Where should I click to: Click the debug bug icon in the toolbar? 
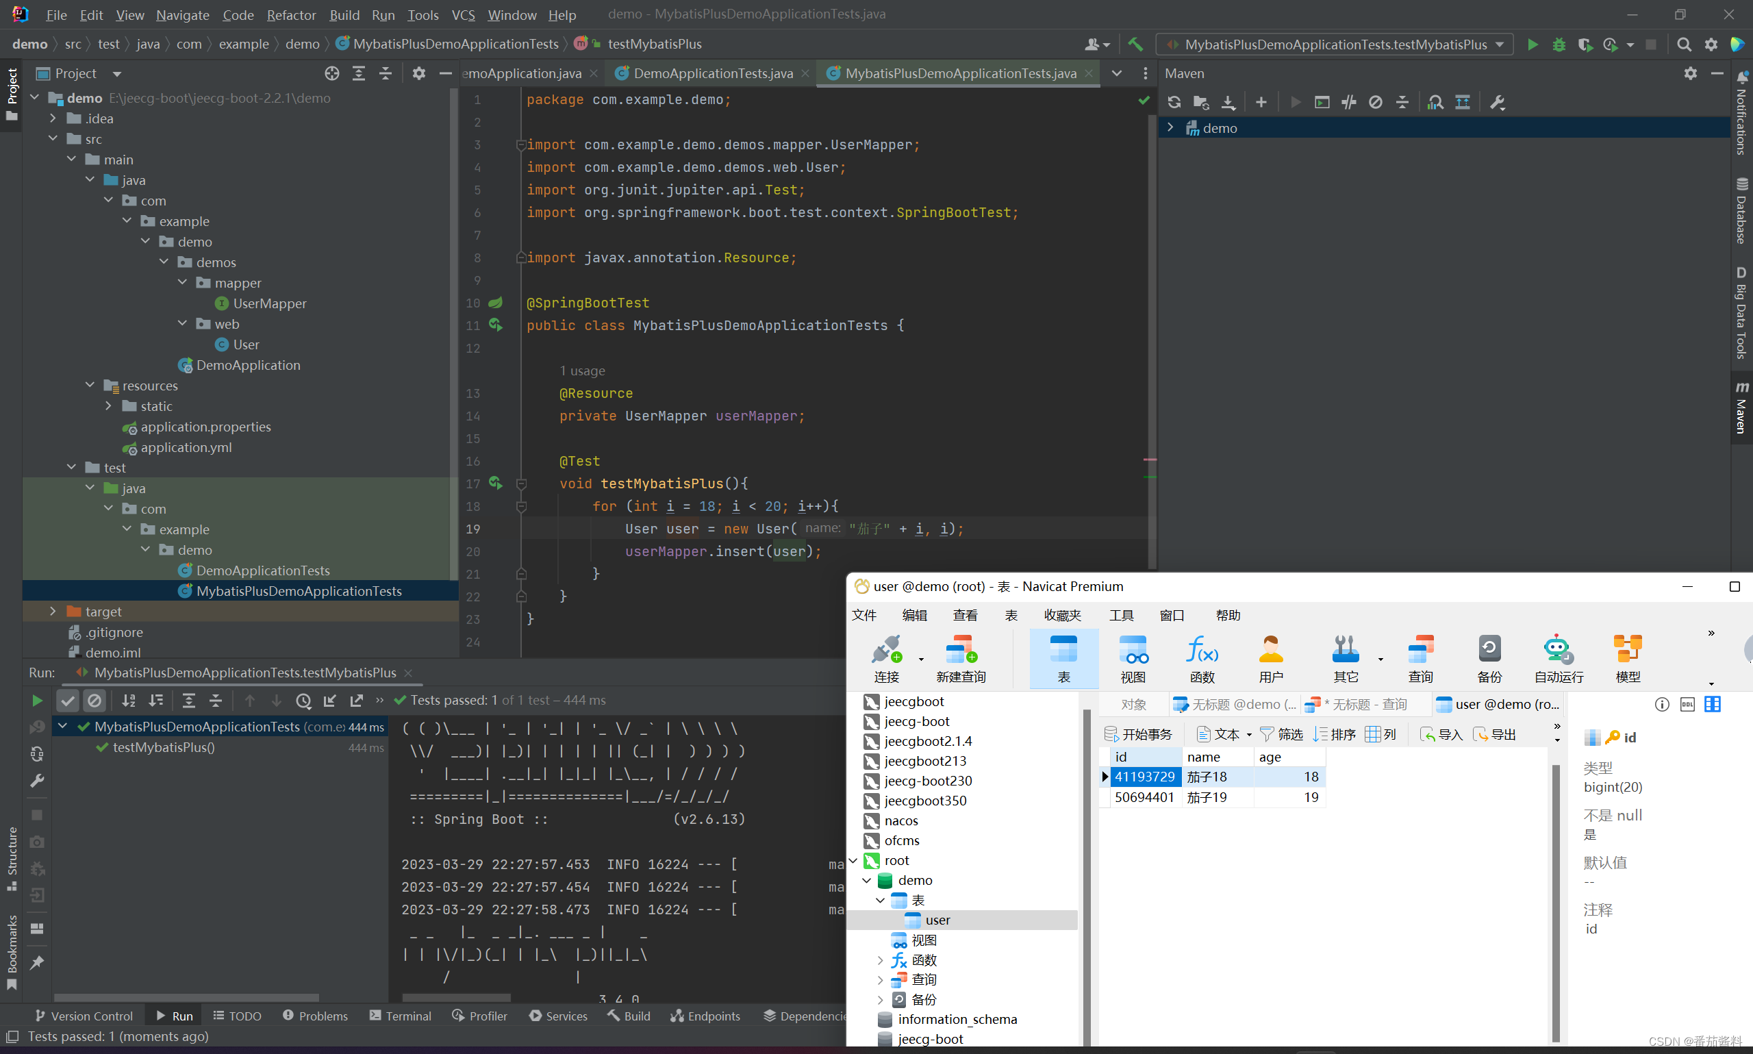(1559, 44)
